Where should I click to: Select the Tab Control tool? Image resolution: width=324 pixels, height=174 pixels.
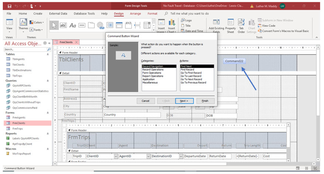91,25
